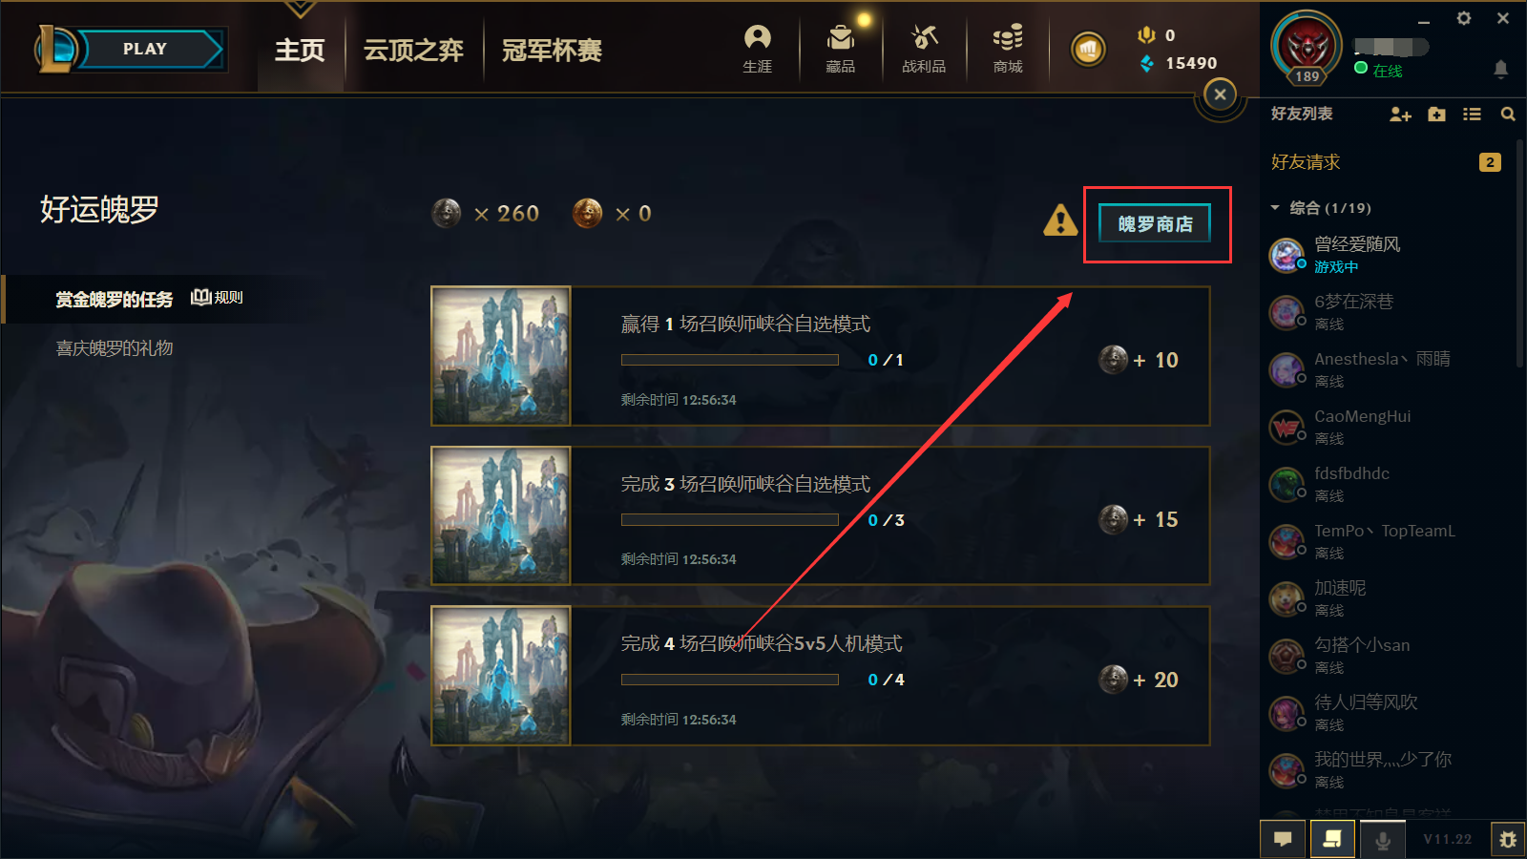Click the PLAY button

[x=145, y=49]
